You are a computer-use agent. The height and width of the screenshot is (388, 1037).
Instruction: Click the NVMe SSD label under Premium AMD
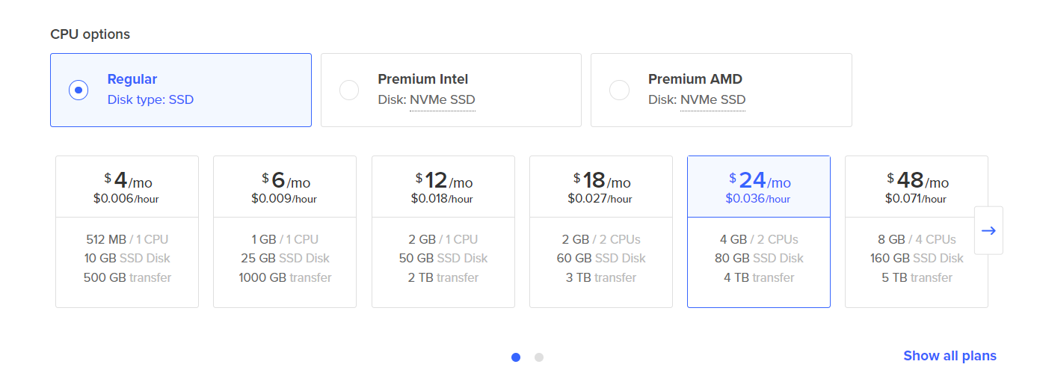coord(713,100)
